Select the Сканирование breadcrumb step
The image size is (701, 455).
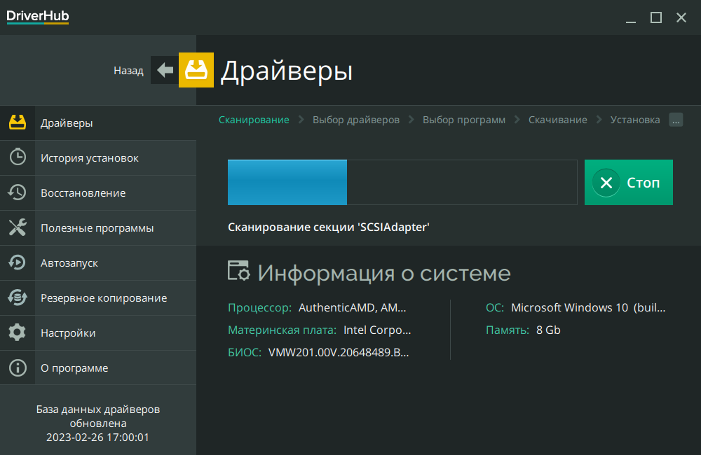click(x=254, y=120)
